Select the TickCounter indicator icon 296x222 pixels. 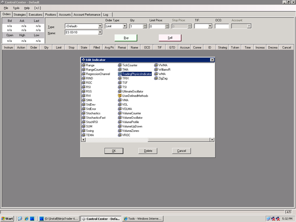pyautogui.click(x=120, y=65)
